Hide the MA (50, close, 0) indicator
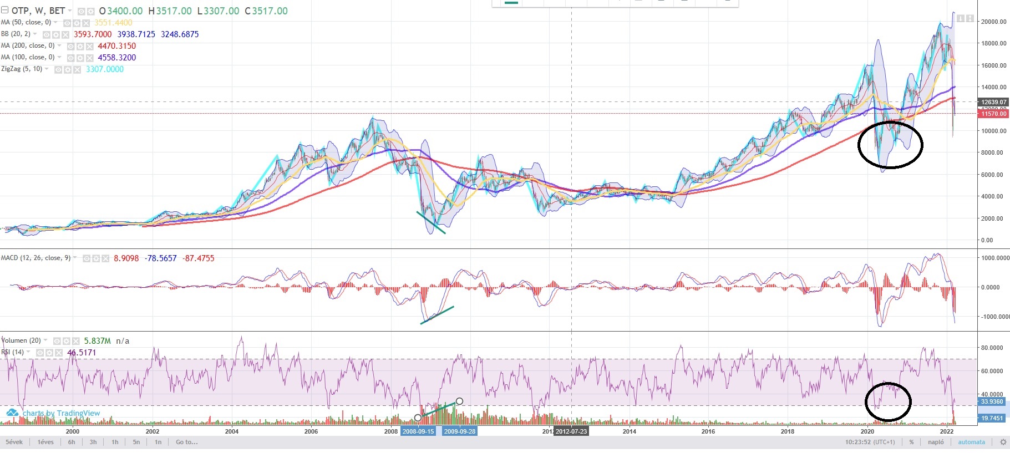This screenshot has height=468, width=1010. point(67,23)
